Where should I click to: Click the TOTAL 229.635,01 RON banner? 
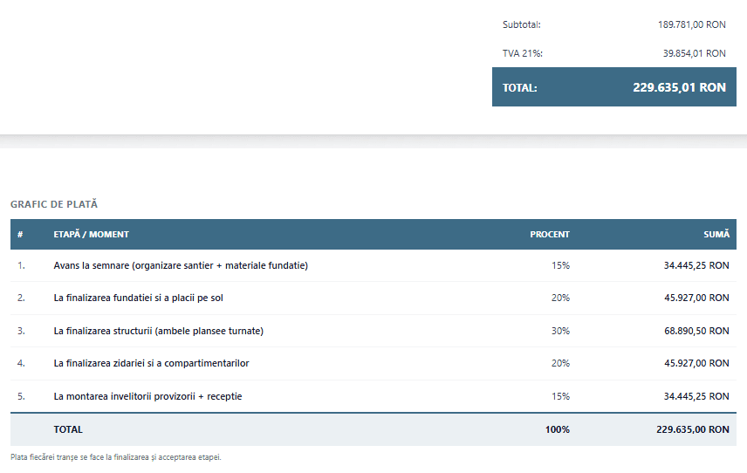[614, 86]
